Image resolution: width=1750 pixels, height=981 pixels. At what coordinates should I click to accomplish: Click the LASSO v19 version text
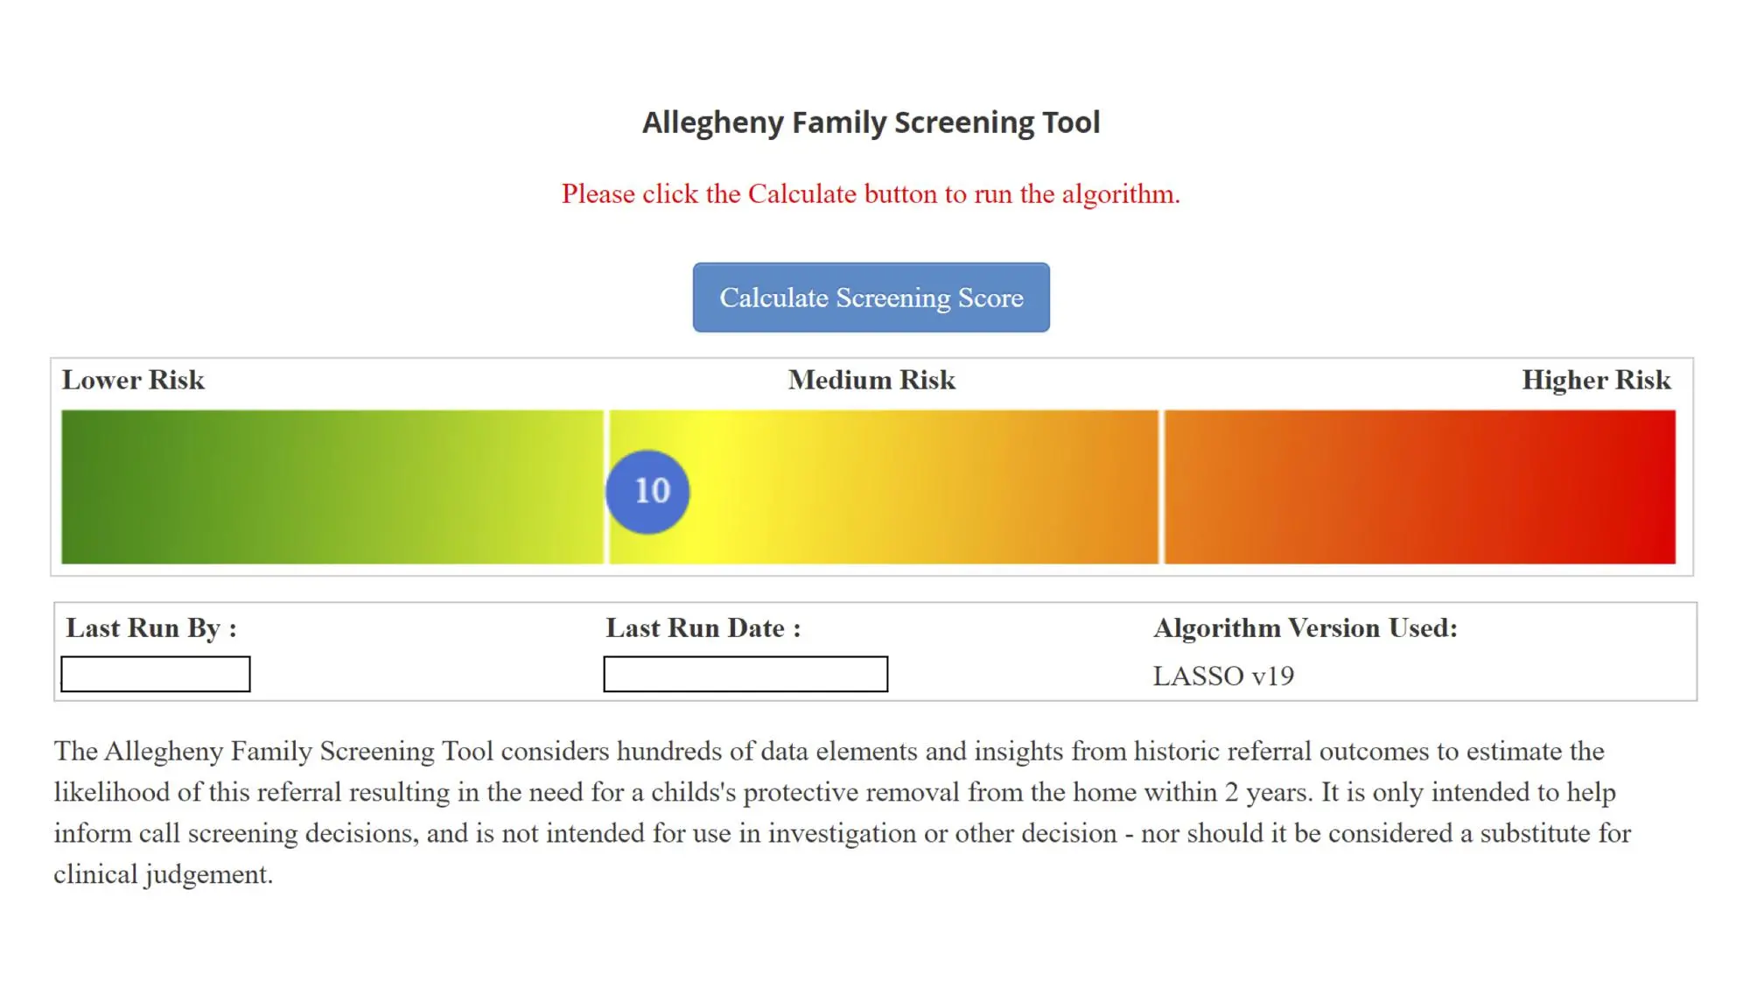[x=1223, y=676]
